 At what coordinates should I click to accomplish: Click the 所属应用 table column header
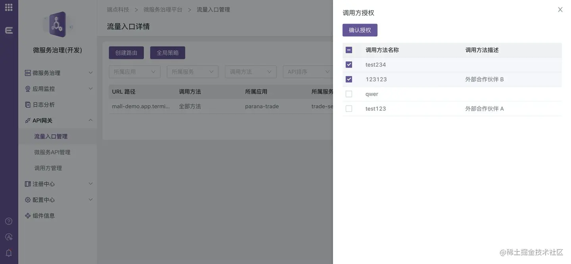pyautogui.click(x=256, y=91)
